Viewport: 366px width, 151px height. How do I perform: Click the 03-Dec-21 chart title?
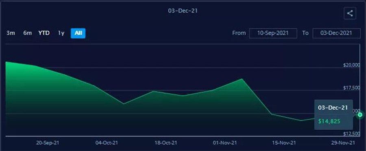183,11
